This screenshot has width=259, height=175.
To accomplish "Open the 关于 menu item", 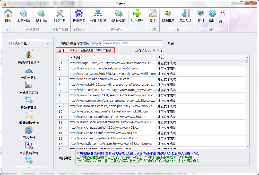I will pos(222,21).
